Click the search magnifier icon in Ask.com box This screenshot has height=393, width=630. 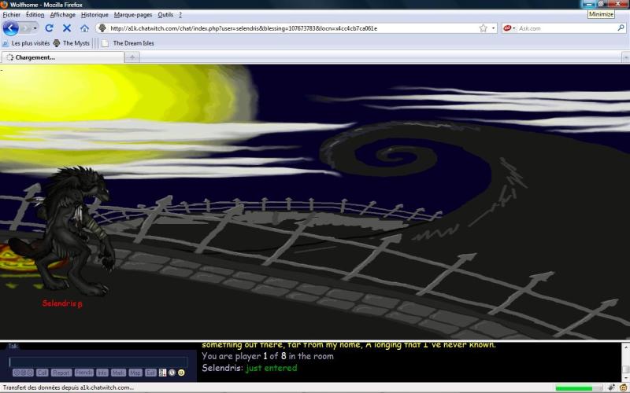[x=621, y=28]
